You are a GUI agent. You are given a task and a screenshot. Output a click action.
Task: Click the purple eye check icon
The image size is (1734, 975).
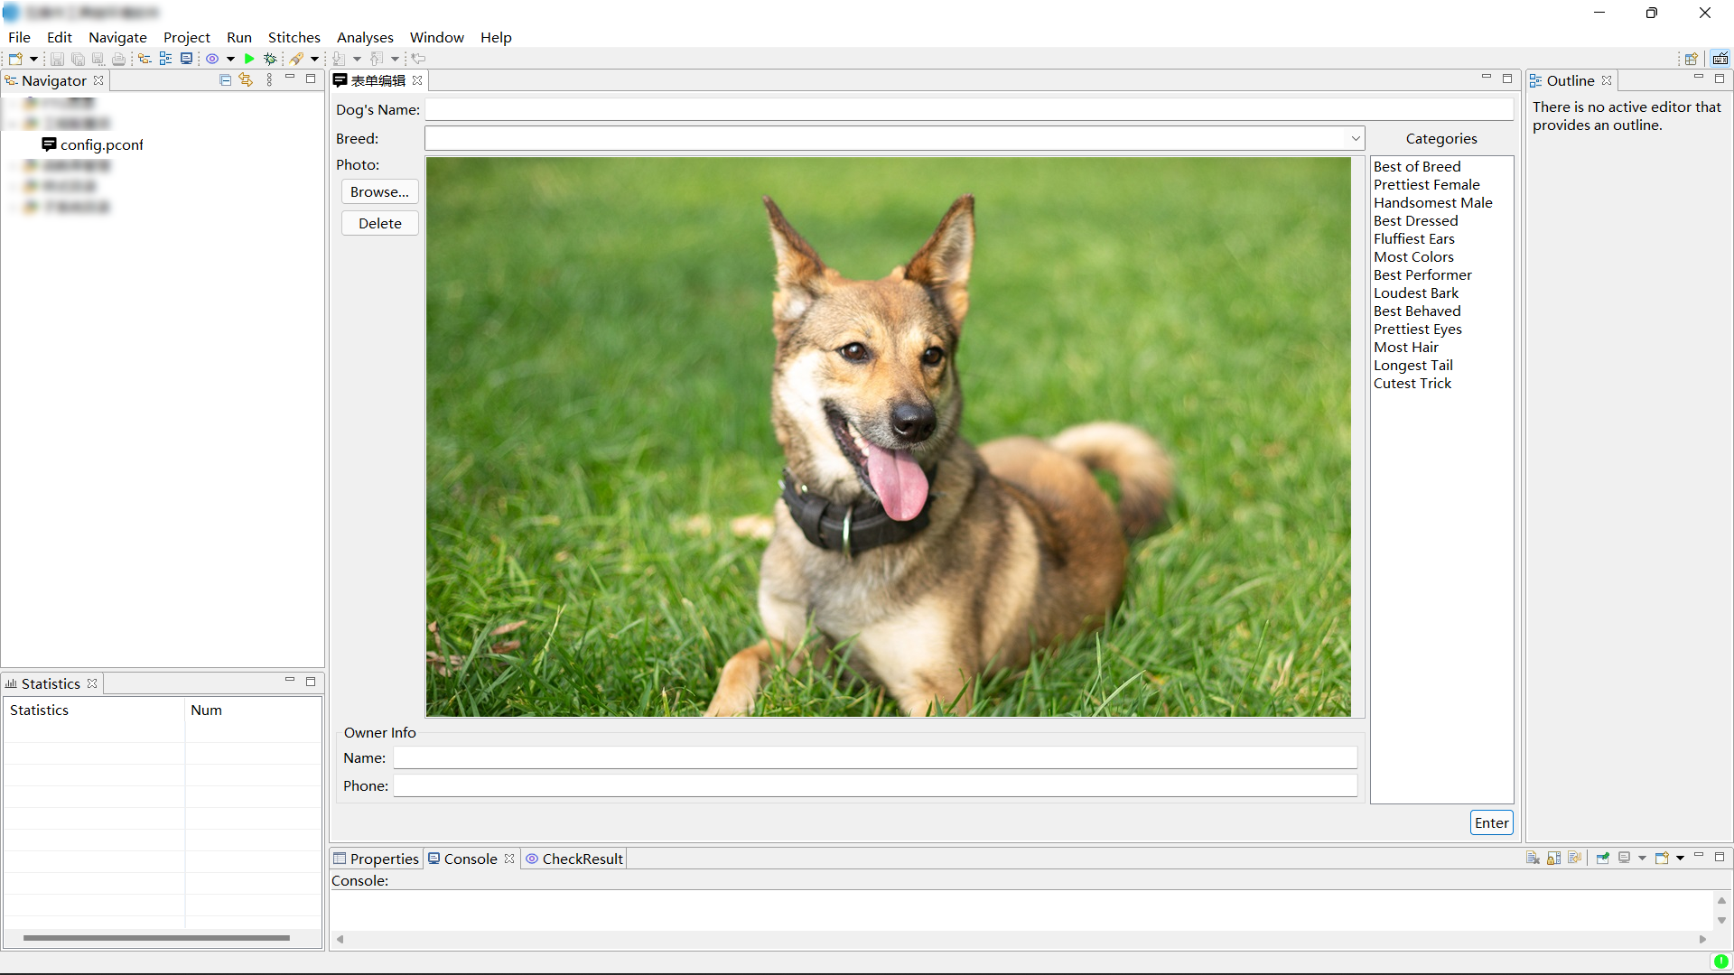pyautogui.click(x=212, y=59)
